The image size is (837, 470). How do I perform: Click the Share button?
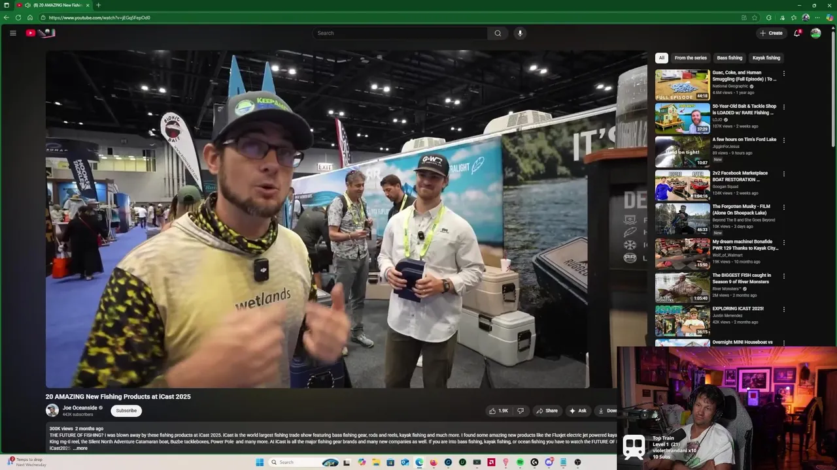point(547,411)
